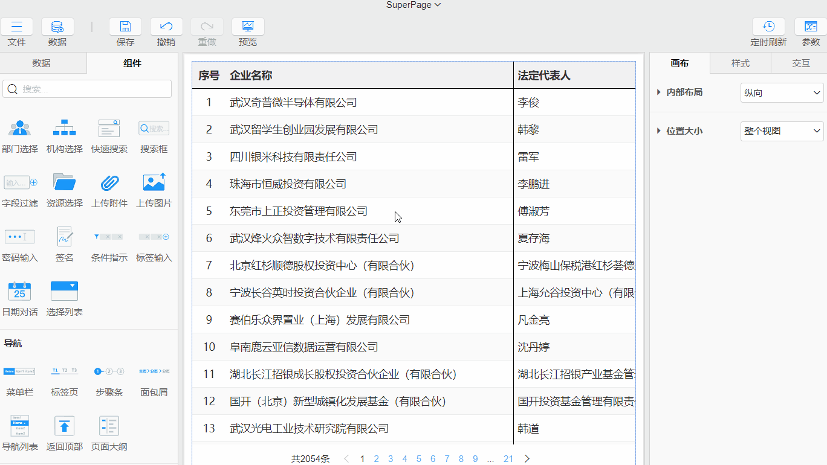Select row 武汉光电工业技术研究院有限公司
The width and height of the screenshot is (827, 465).
[x=413, y=429]
